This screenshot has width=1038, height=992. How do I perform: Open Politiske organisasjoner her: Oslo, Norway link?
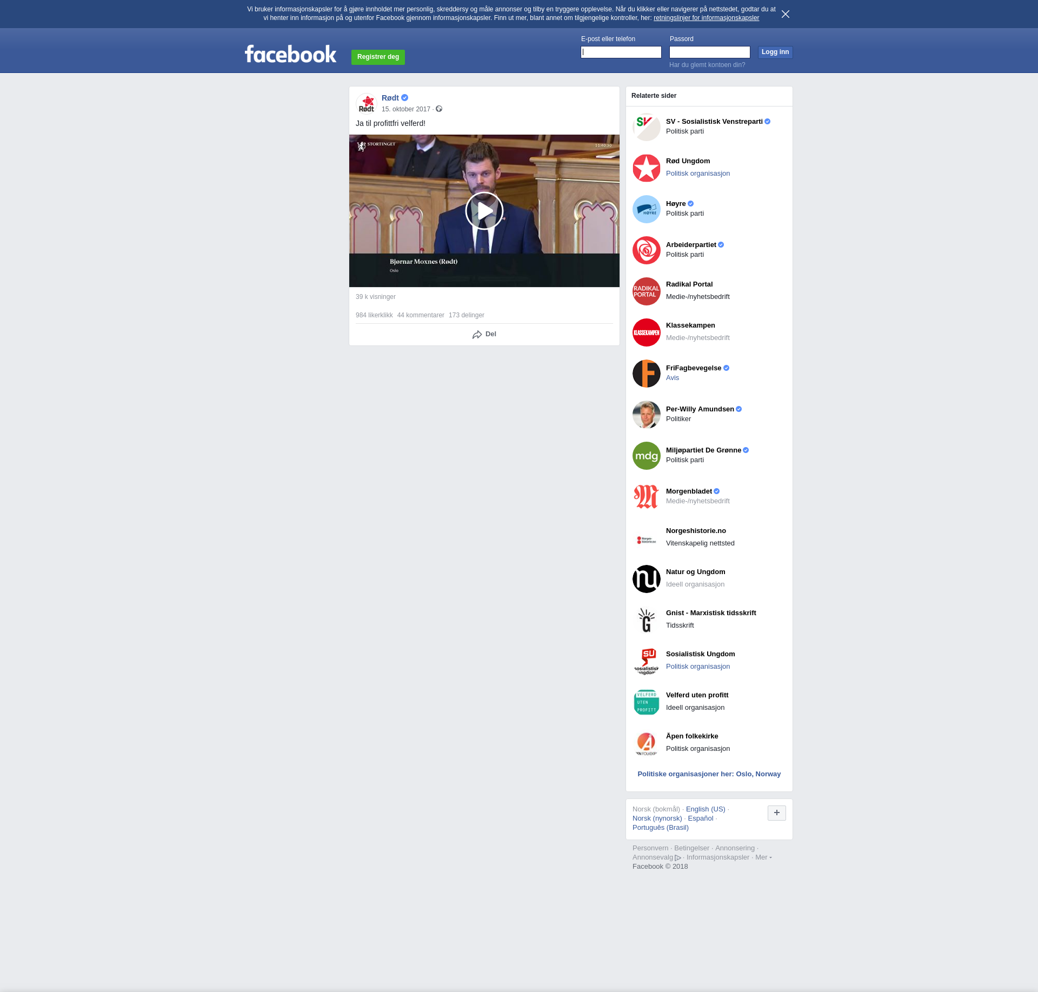[709, 774]
